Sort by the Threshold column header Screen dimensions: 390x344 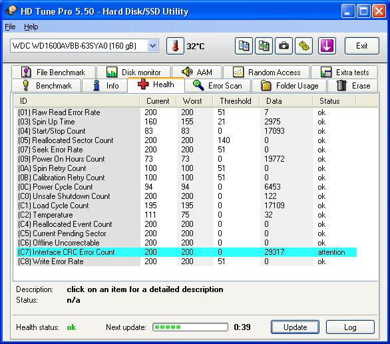click(236, 101)
